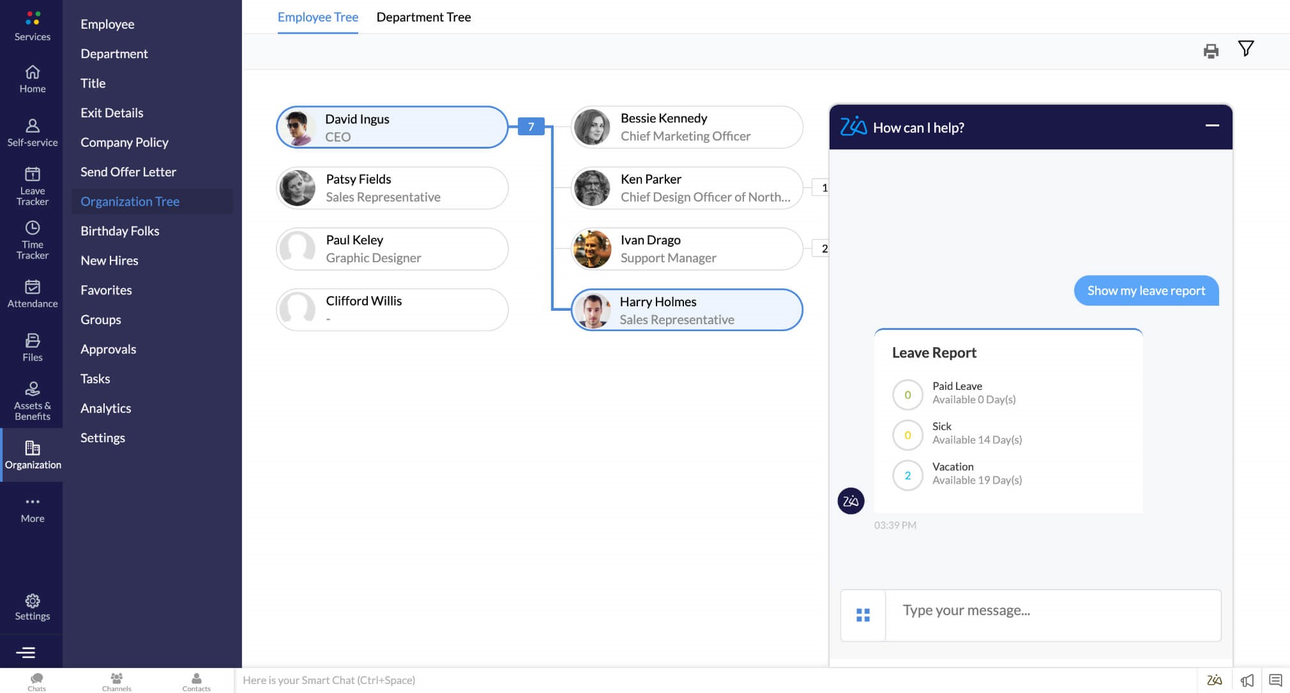This screenshot has width=1290, height=693.
Task: Expand David Ingus CEO node connections
Action: tap(530, 126)
